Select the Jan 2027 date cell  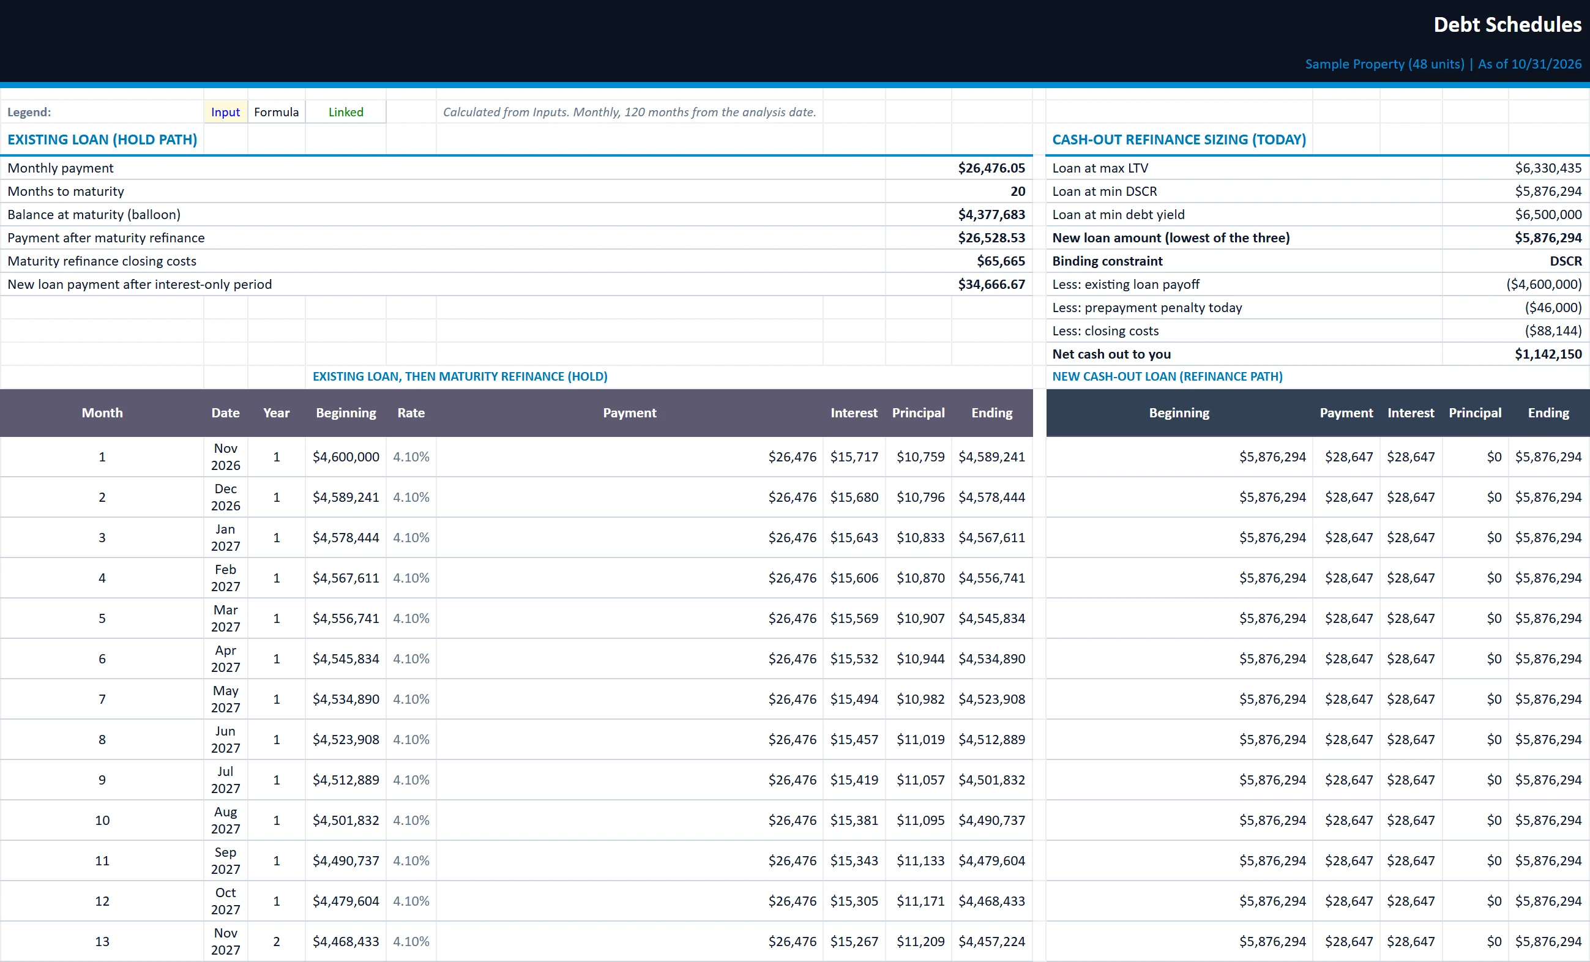[x=225, y=537]
